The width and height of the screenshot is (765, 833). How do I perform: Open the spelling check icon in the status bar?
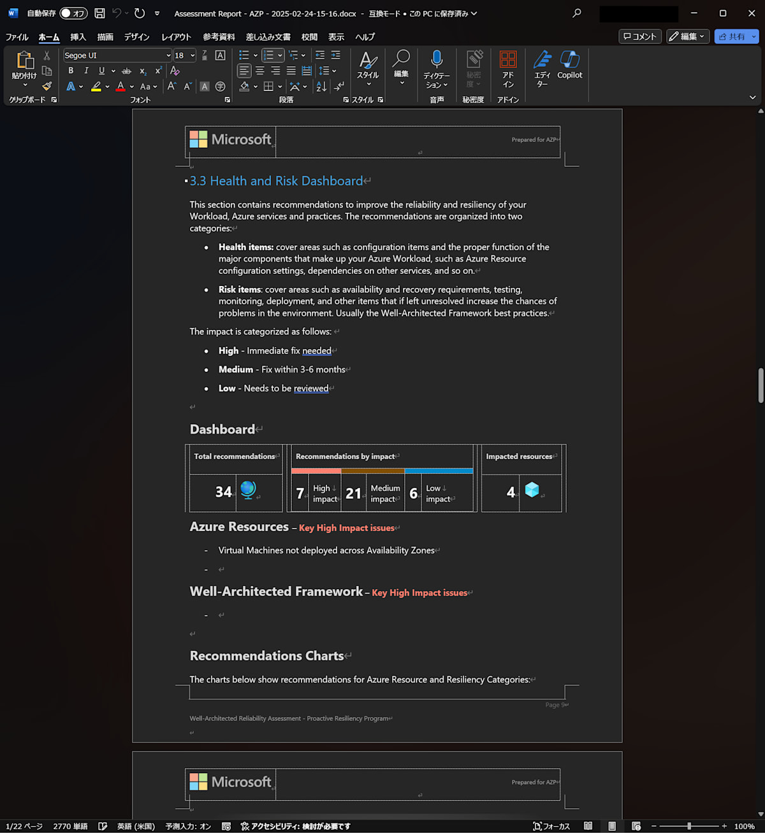[x=103, y=826]
